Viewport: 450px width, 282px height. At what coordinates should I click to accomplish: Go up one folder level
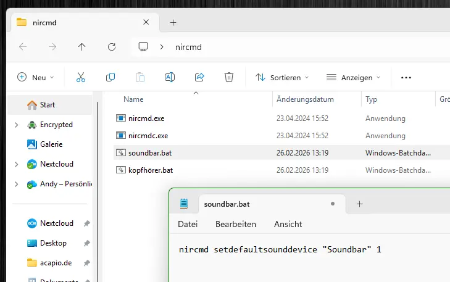tap(82, 47)
